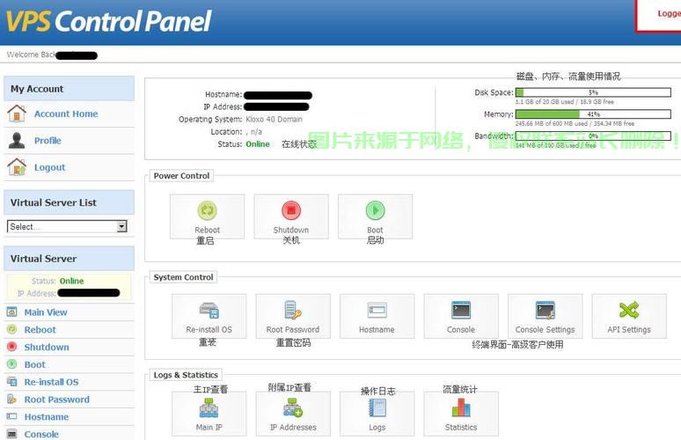The height and width of the screenshot is (440, 681).
Task: Select Re-install OS text in sidebar
Action: coord(51,382)
